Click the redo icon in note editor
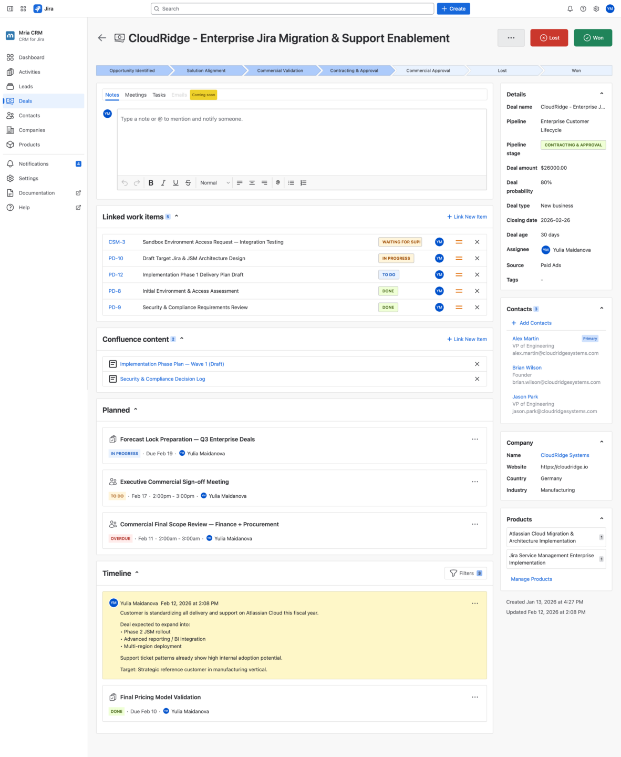 137,183
